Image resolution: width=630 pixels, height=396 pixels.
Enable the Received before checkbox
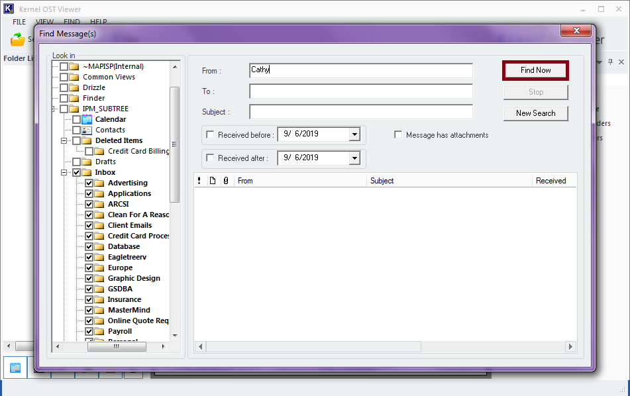[210, 134]
